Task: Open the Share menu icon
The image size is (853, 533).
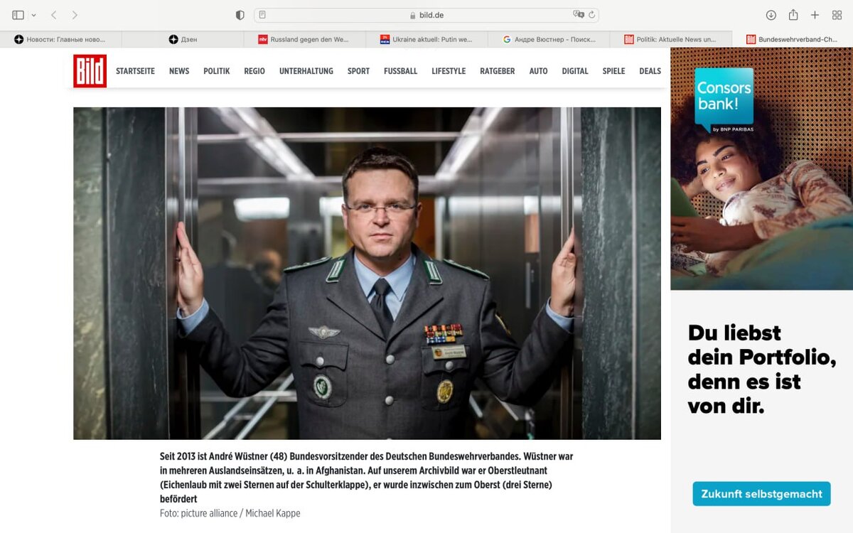Action: [x=793, y=15]
